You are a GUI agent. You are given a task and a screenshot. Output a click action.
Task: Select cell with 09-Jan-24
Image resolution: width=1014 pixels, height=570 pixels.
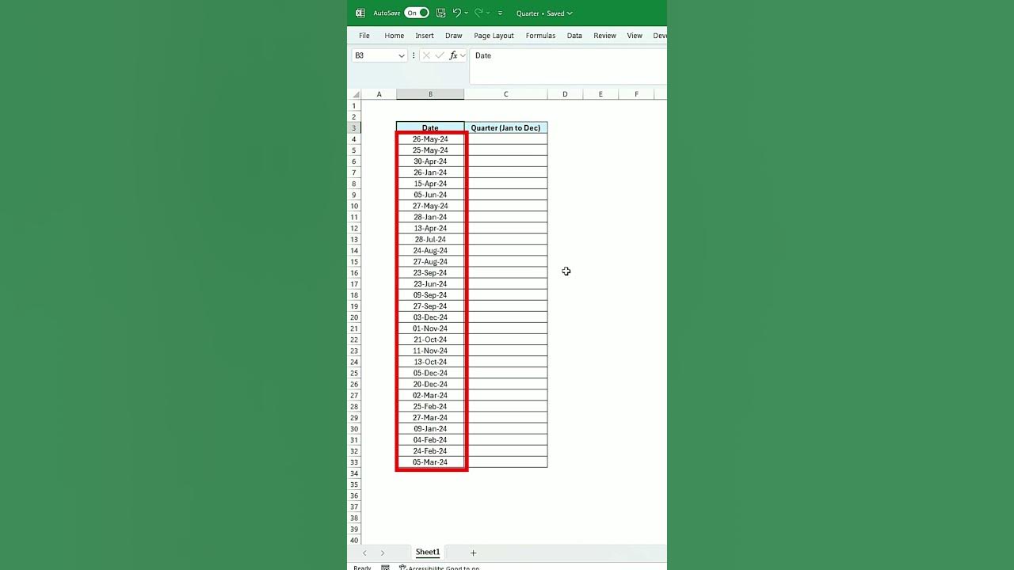[430, 428]
